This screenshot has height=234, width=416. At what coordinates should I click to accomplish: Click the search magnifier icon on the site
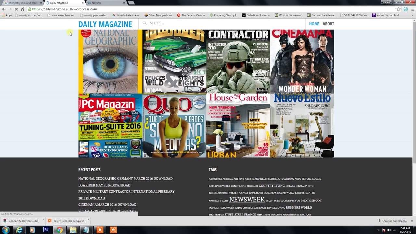click(144, 23)
